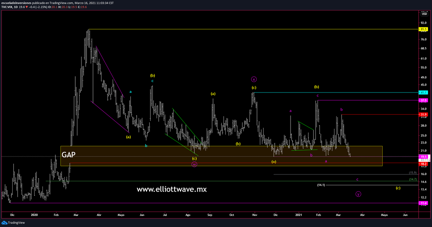Select the cyan 41.1 price label
Viewport: 432px width, 227px height.
tap(423, 92)
